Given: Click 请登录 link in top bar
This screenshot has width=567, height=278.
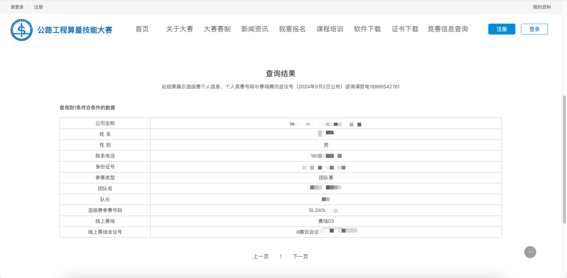Looking at the screenshot, I should click(x=17, y=7).
